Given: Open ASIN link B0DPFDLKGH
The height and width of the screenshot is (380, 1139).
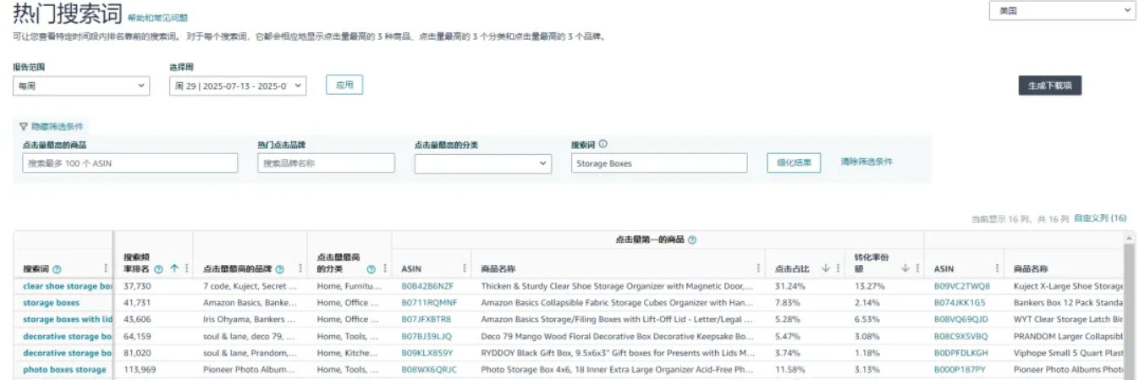Looking at the screenshot, I should (961, 352).
